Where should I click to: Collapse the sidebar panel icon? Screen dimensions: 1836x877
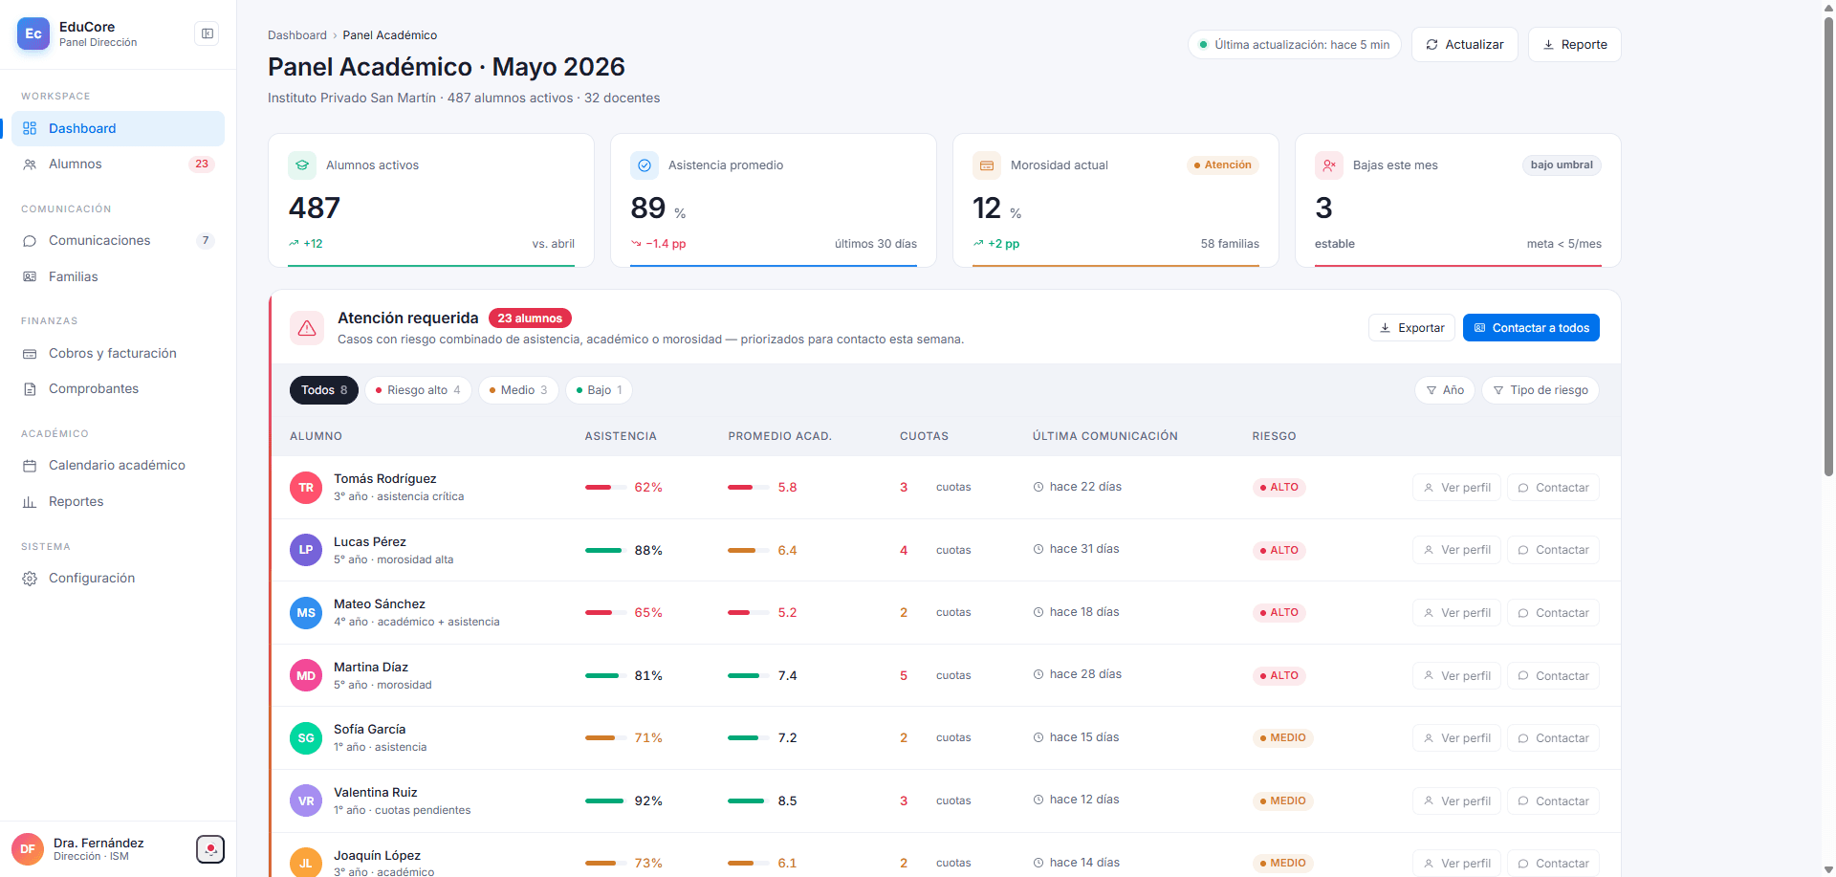pos(207,33)
